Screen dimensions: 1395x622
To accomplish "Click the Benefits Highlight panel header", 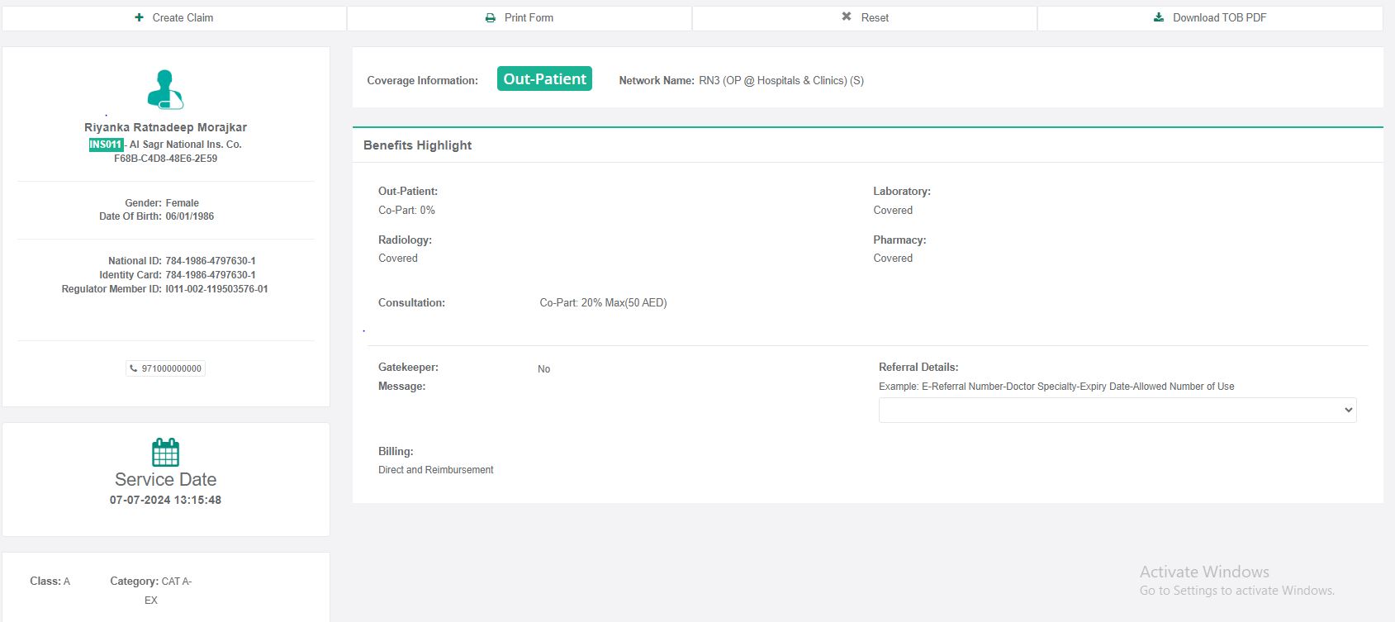I will 418,145.
